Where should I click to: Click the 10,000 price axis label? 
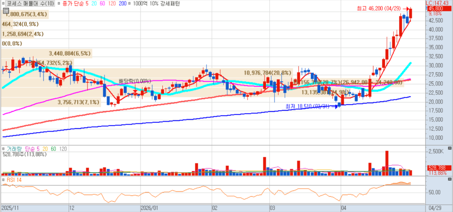click(x=436, y=138)
